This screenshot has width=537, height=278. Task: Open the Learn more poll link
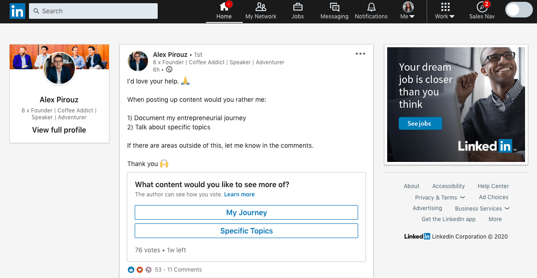pyautogui.click(x=240, y=195)
